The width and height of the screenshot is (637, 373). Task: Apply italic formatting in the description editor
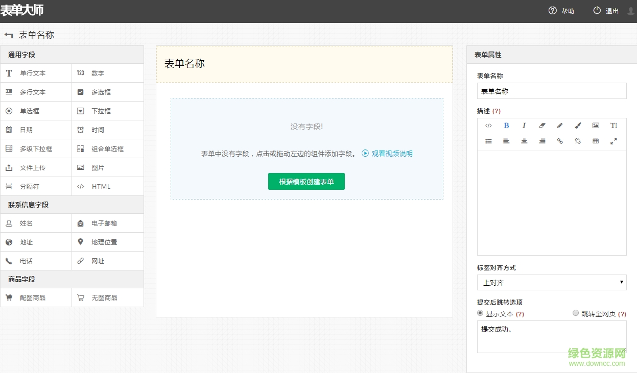point(524,126)
